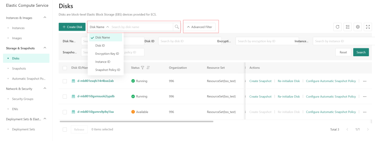Focus the Search by instance ID field
The width and height of the screenshot is (375, 141).
click(x=343, y=41)
